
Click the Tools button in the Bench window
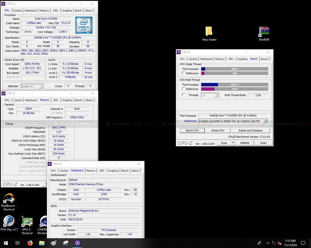coord(224,143)
